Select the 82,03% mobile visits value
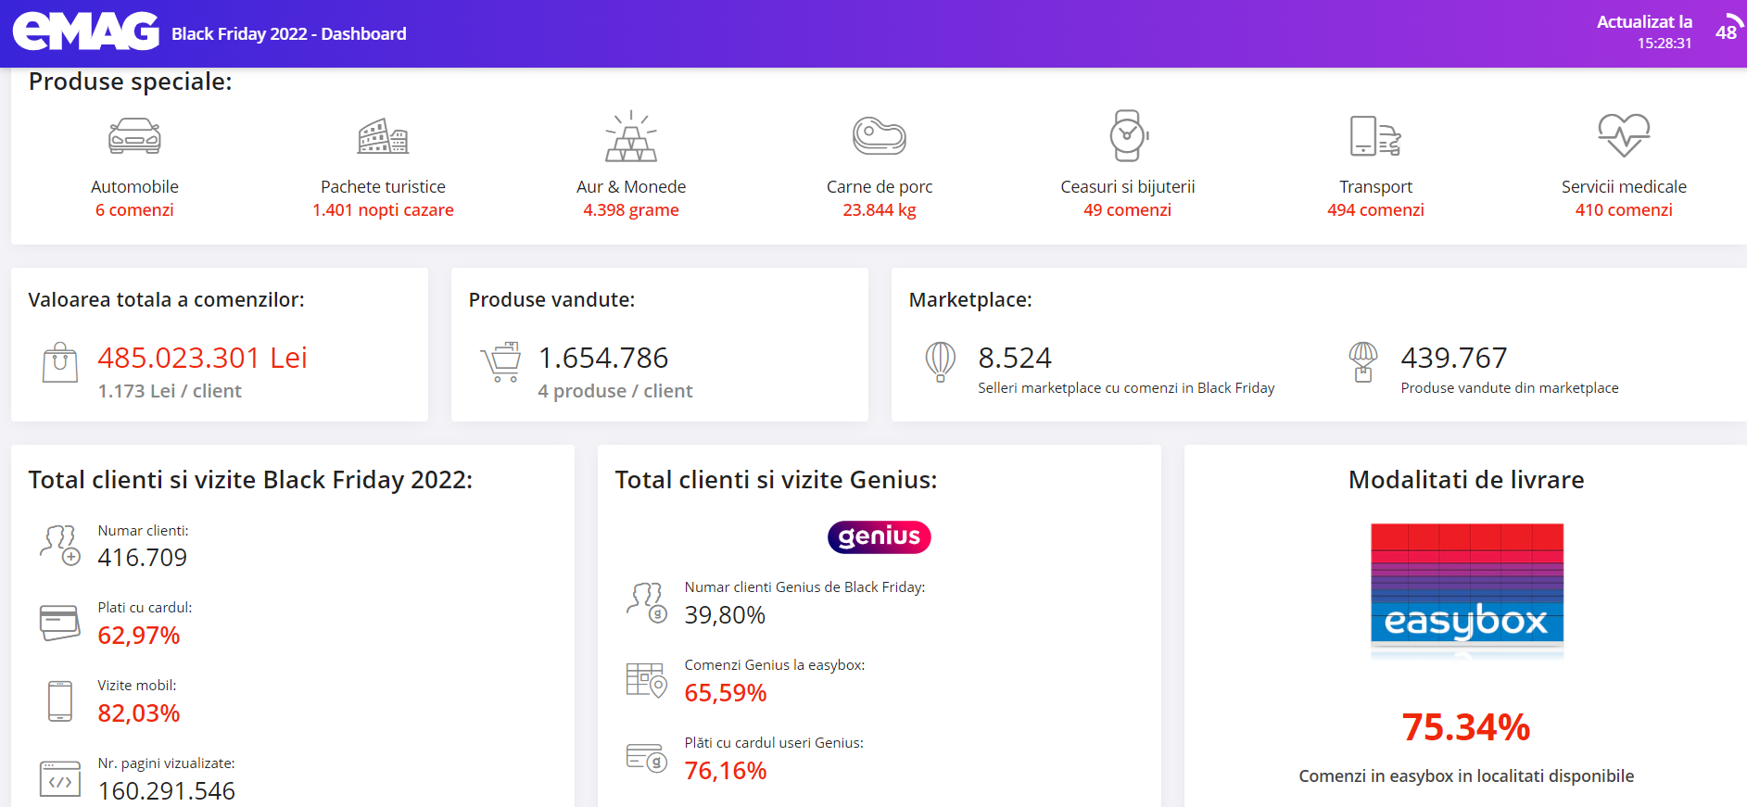The width and height of the screenshot is (1747, 807). 139,713
